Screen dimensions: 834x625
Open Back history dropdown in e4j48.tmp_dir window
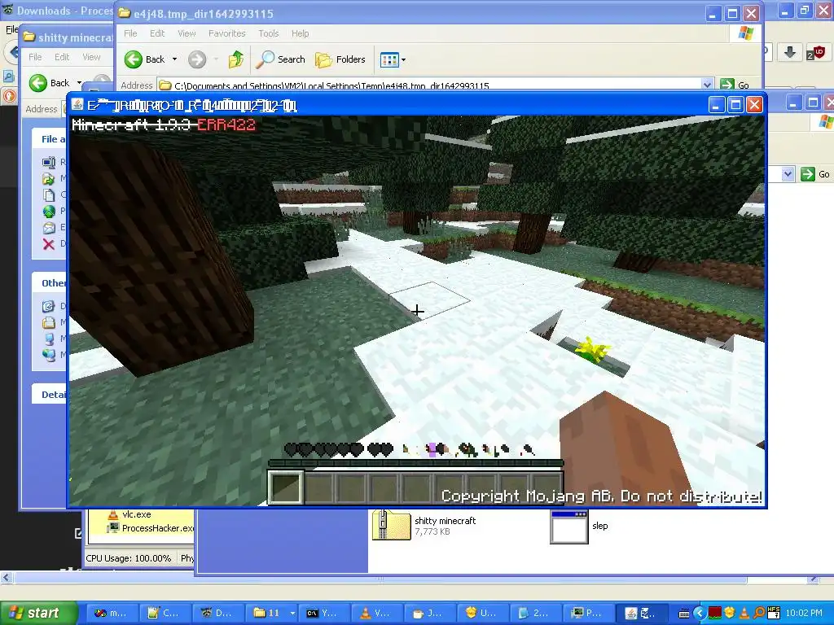click(174, 59)
